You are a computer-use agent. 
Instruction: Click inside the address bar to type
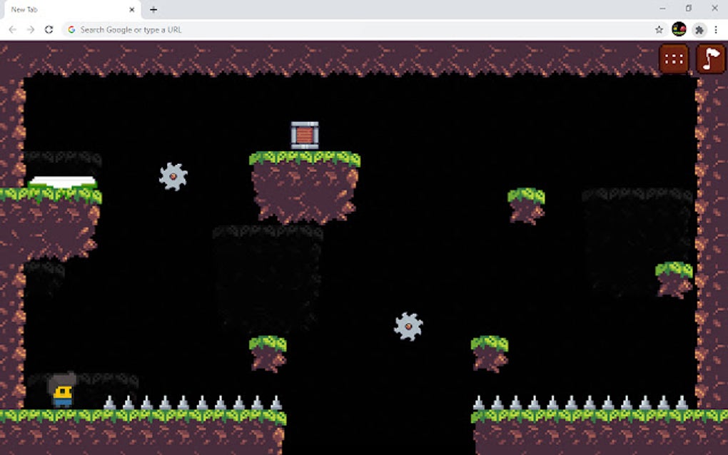click(x=214, y=30)
